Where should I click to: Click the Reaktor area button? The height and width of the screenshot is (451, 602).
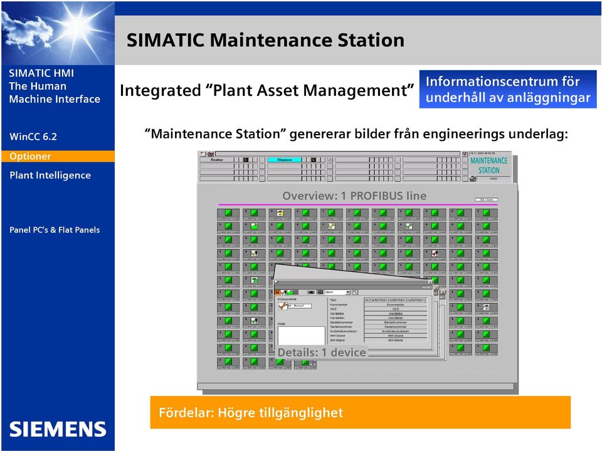tap(217, 160)
